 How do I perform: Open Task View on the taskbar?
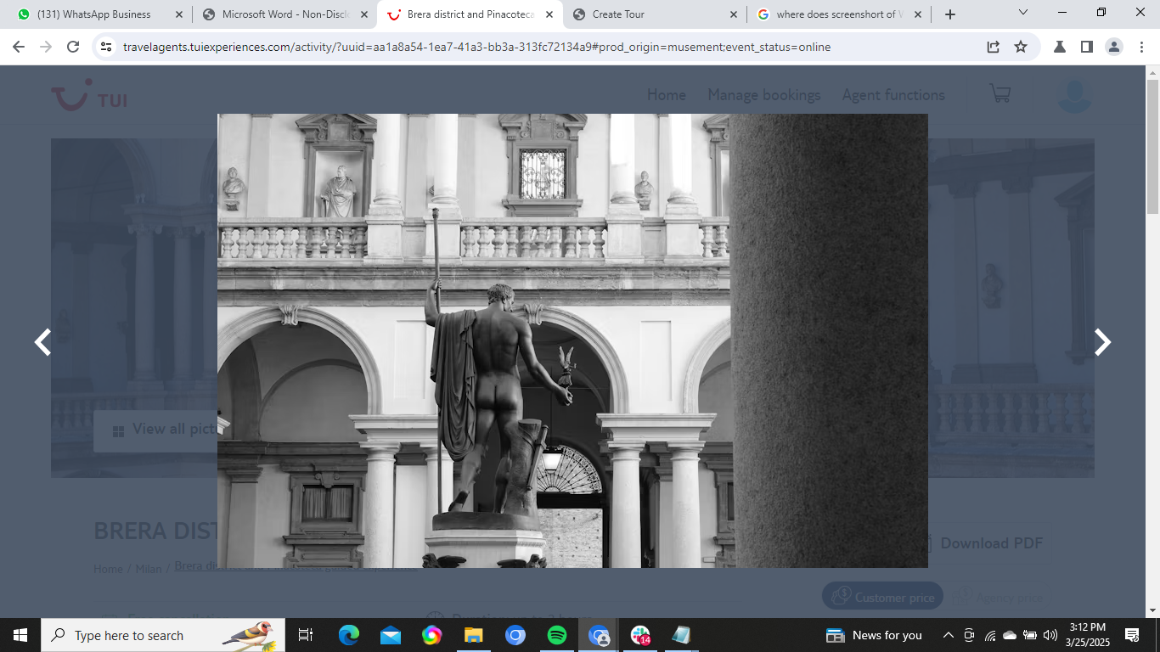point(306,635)
